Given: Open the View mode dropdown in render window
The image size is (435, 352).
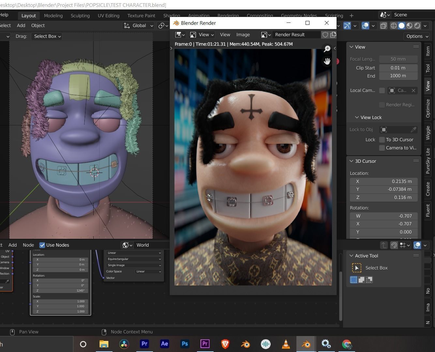Looking at the screenshot, I should pyautogui.click(x=202, y=35).
